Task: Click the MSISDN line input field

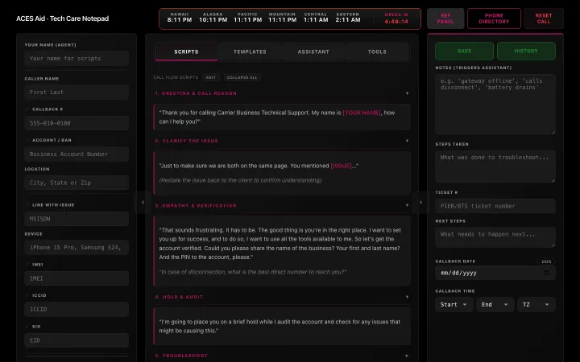Action: [x=77, y=219]
